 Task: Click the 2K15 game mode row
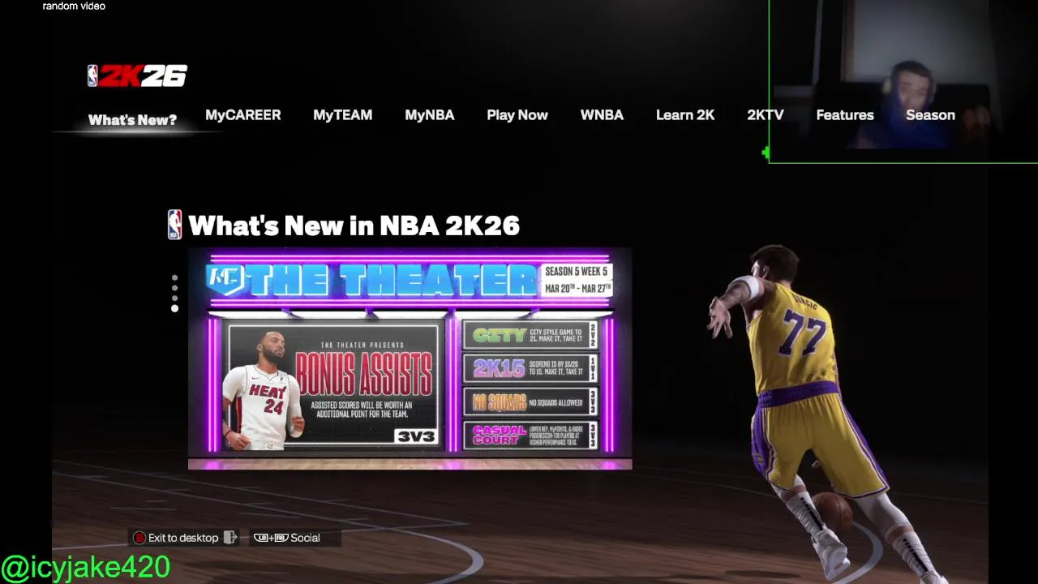click(x=530, y=368)
